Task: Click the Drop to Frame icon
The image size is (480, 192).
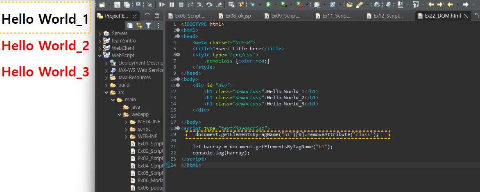Action: (x=231, y=4)
